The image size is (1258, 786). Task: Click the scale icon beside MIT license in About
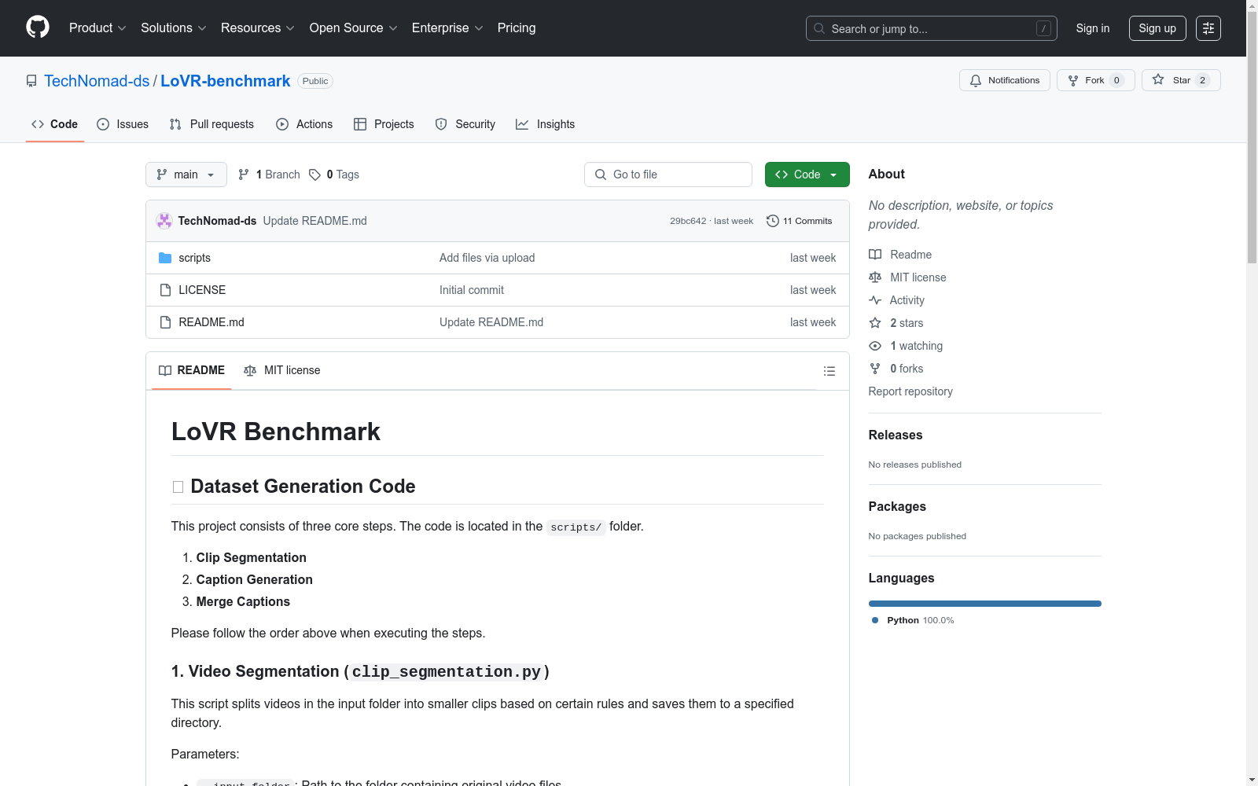click(875, 277)
